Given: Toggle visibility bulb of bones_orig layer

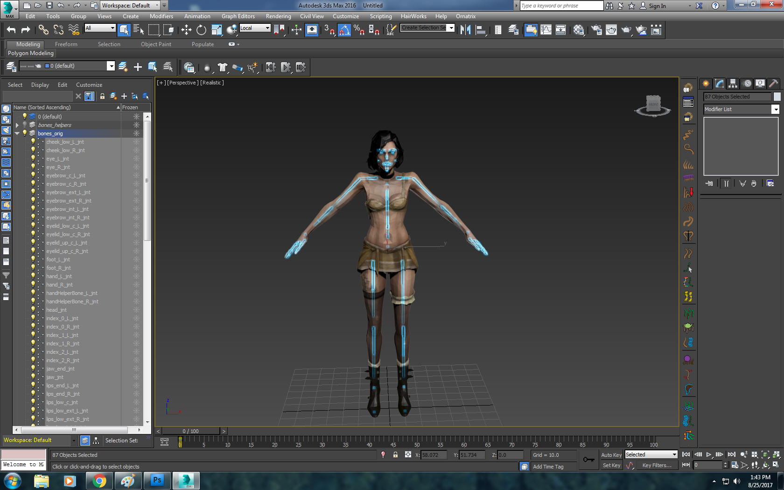Looking at the screenshot, I should coord(25,133).
